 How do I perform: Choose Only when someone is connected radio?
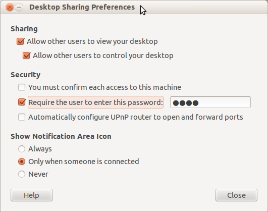pos(22,162)
